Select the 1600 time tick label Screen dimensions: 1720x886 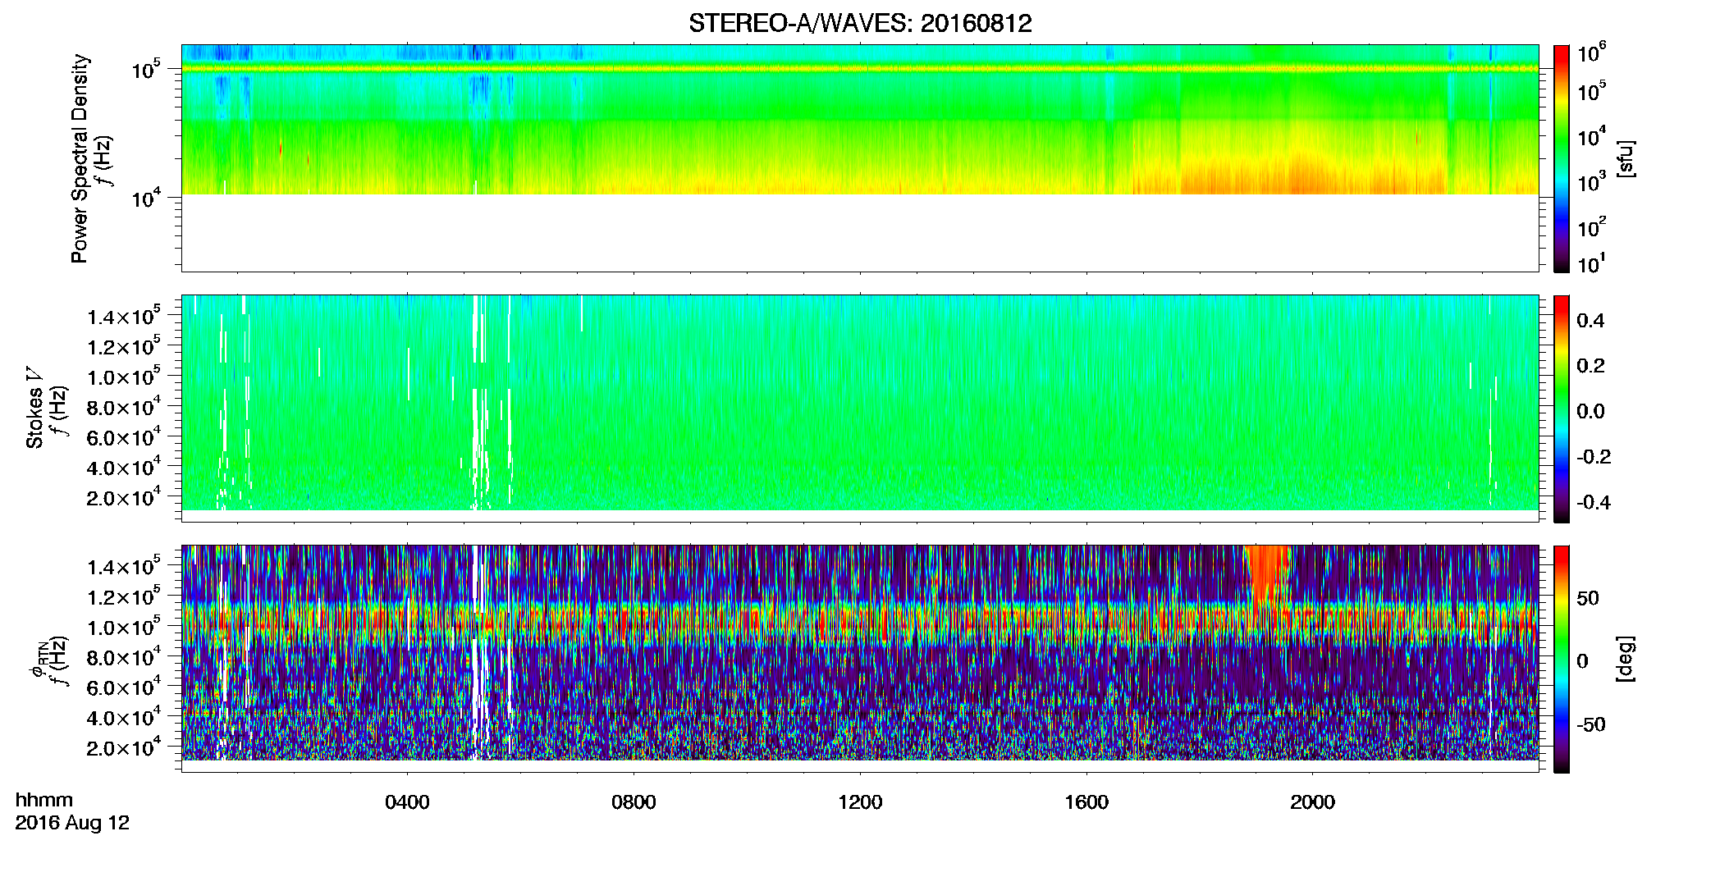tap(1086, 802)
